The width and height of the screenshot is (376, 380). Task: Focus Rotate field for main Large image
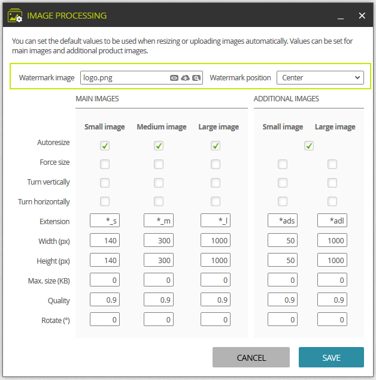click(x=216, y=319)
